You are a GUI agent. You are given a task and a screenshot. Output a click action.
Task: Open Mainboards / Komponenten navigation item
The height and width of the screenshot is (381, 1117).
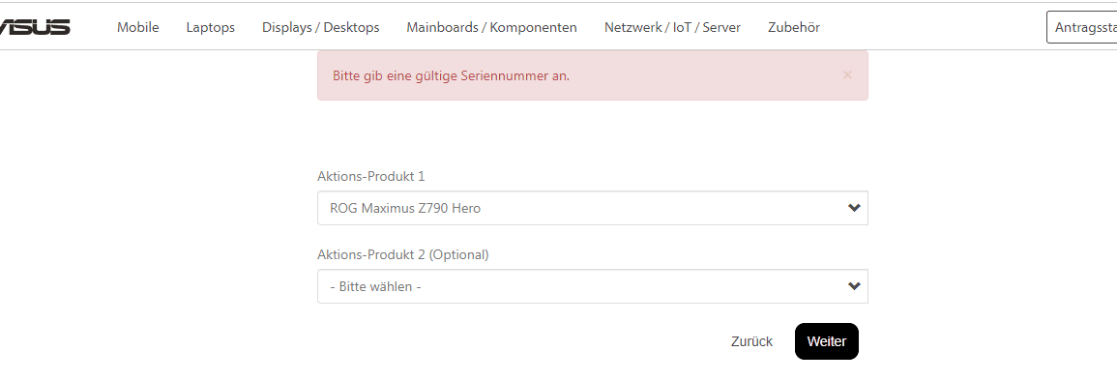tap(491, 28)
